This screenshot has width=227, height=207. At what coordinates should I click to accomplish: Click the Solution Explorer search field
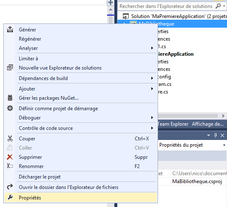[x=166, y=6]
